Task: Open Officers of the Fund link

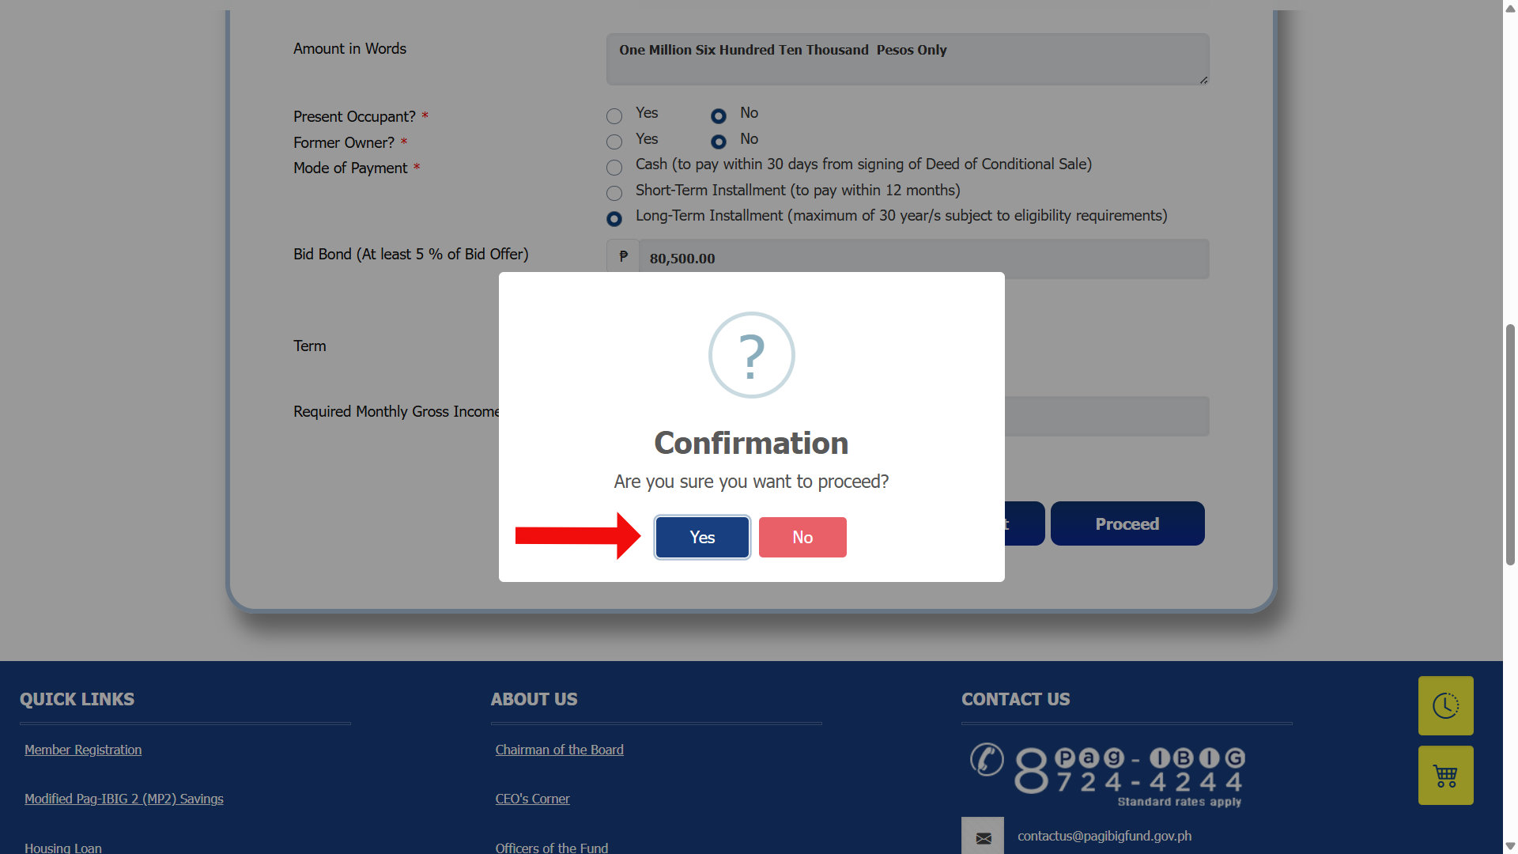Action: tap(552, 848)
